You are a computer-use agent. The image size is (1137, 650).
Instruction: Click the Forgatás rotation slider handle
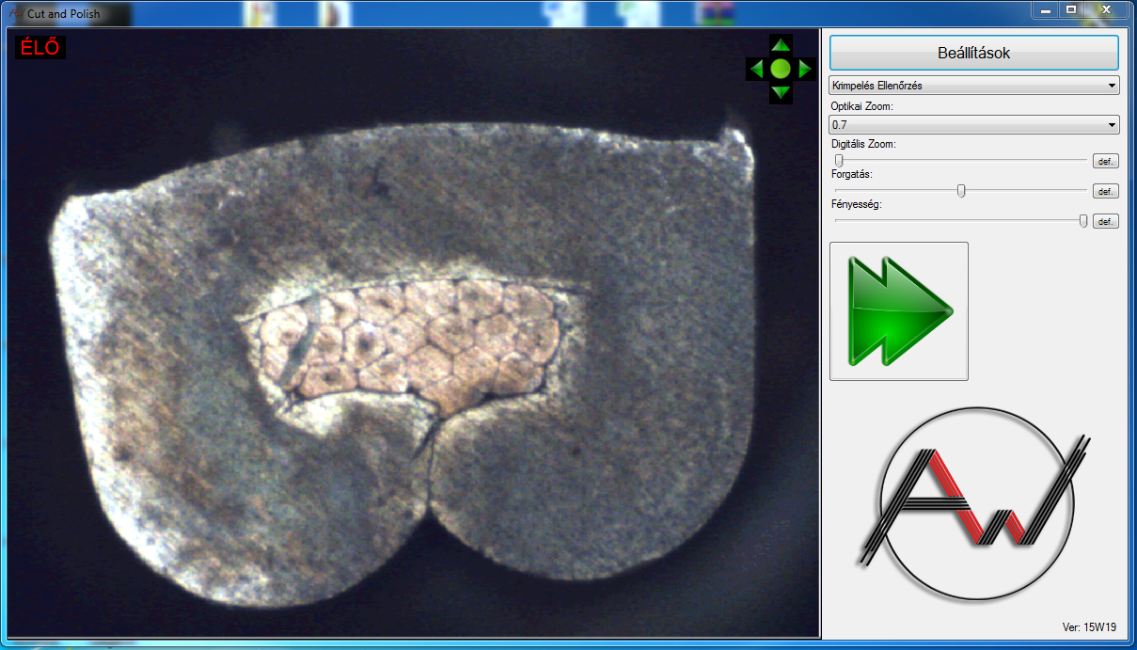961,191
